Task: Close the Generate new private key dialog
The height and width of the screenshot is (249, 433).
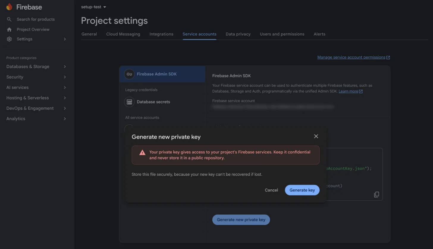Action: [316, 136]
